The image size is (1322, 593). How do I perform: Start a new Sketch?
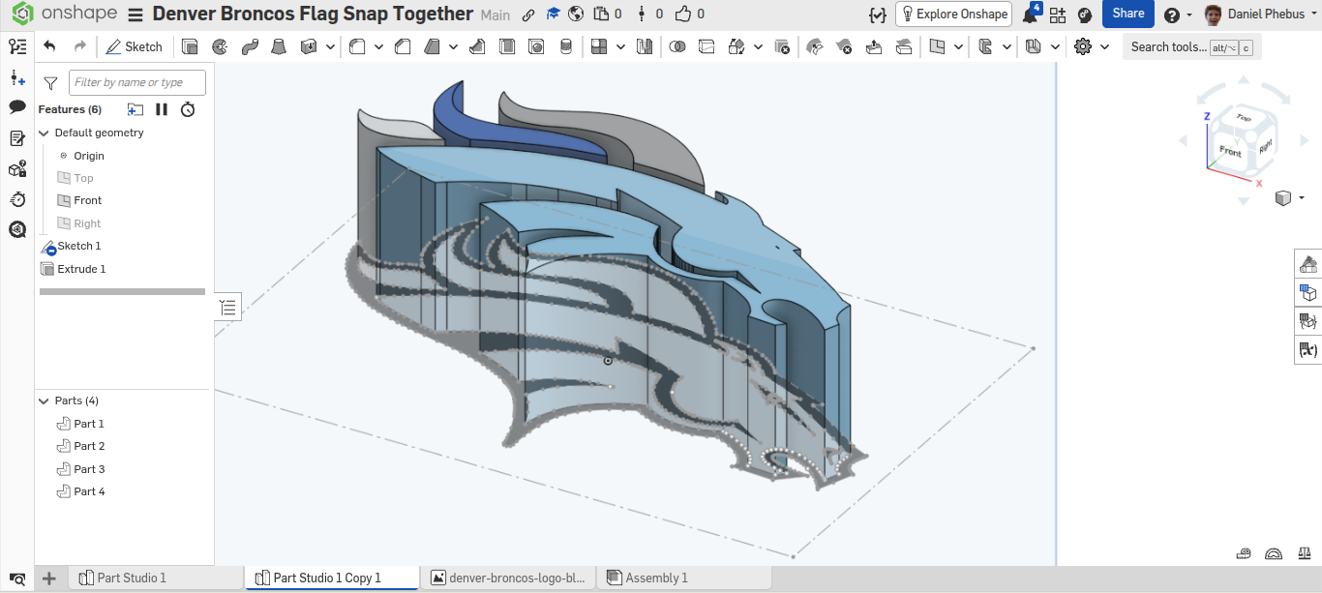click(x=135, y=46)
